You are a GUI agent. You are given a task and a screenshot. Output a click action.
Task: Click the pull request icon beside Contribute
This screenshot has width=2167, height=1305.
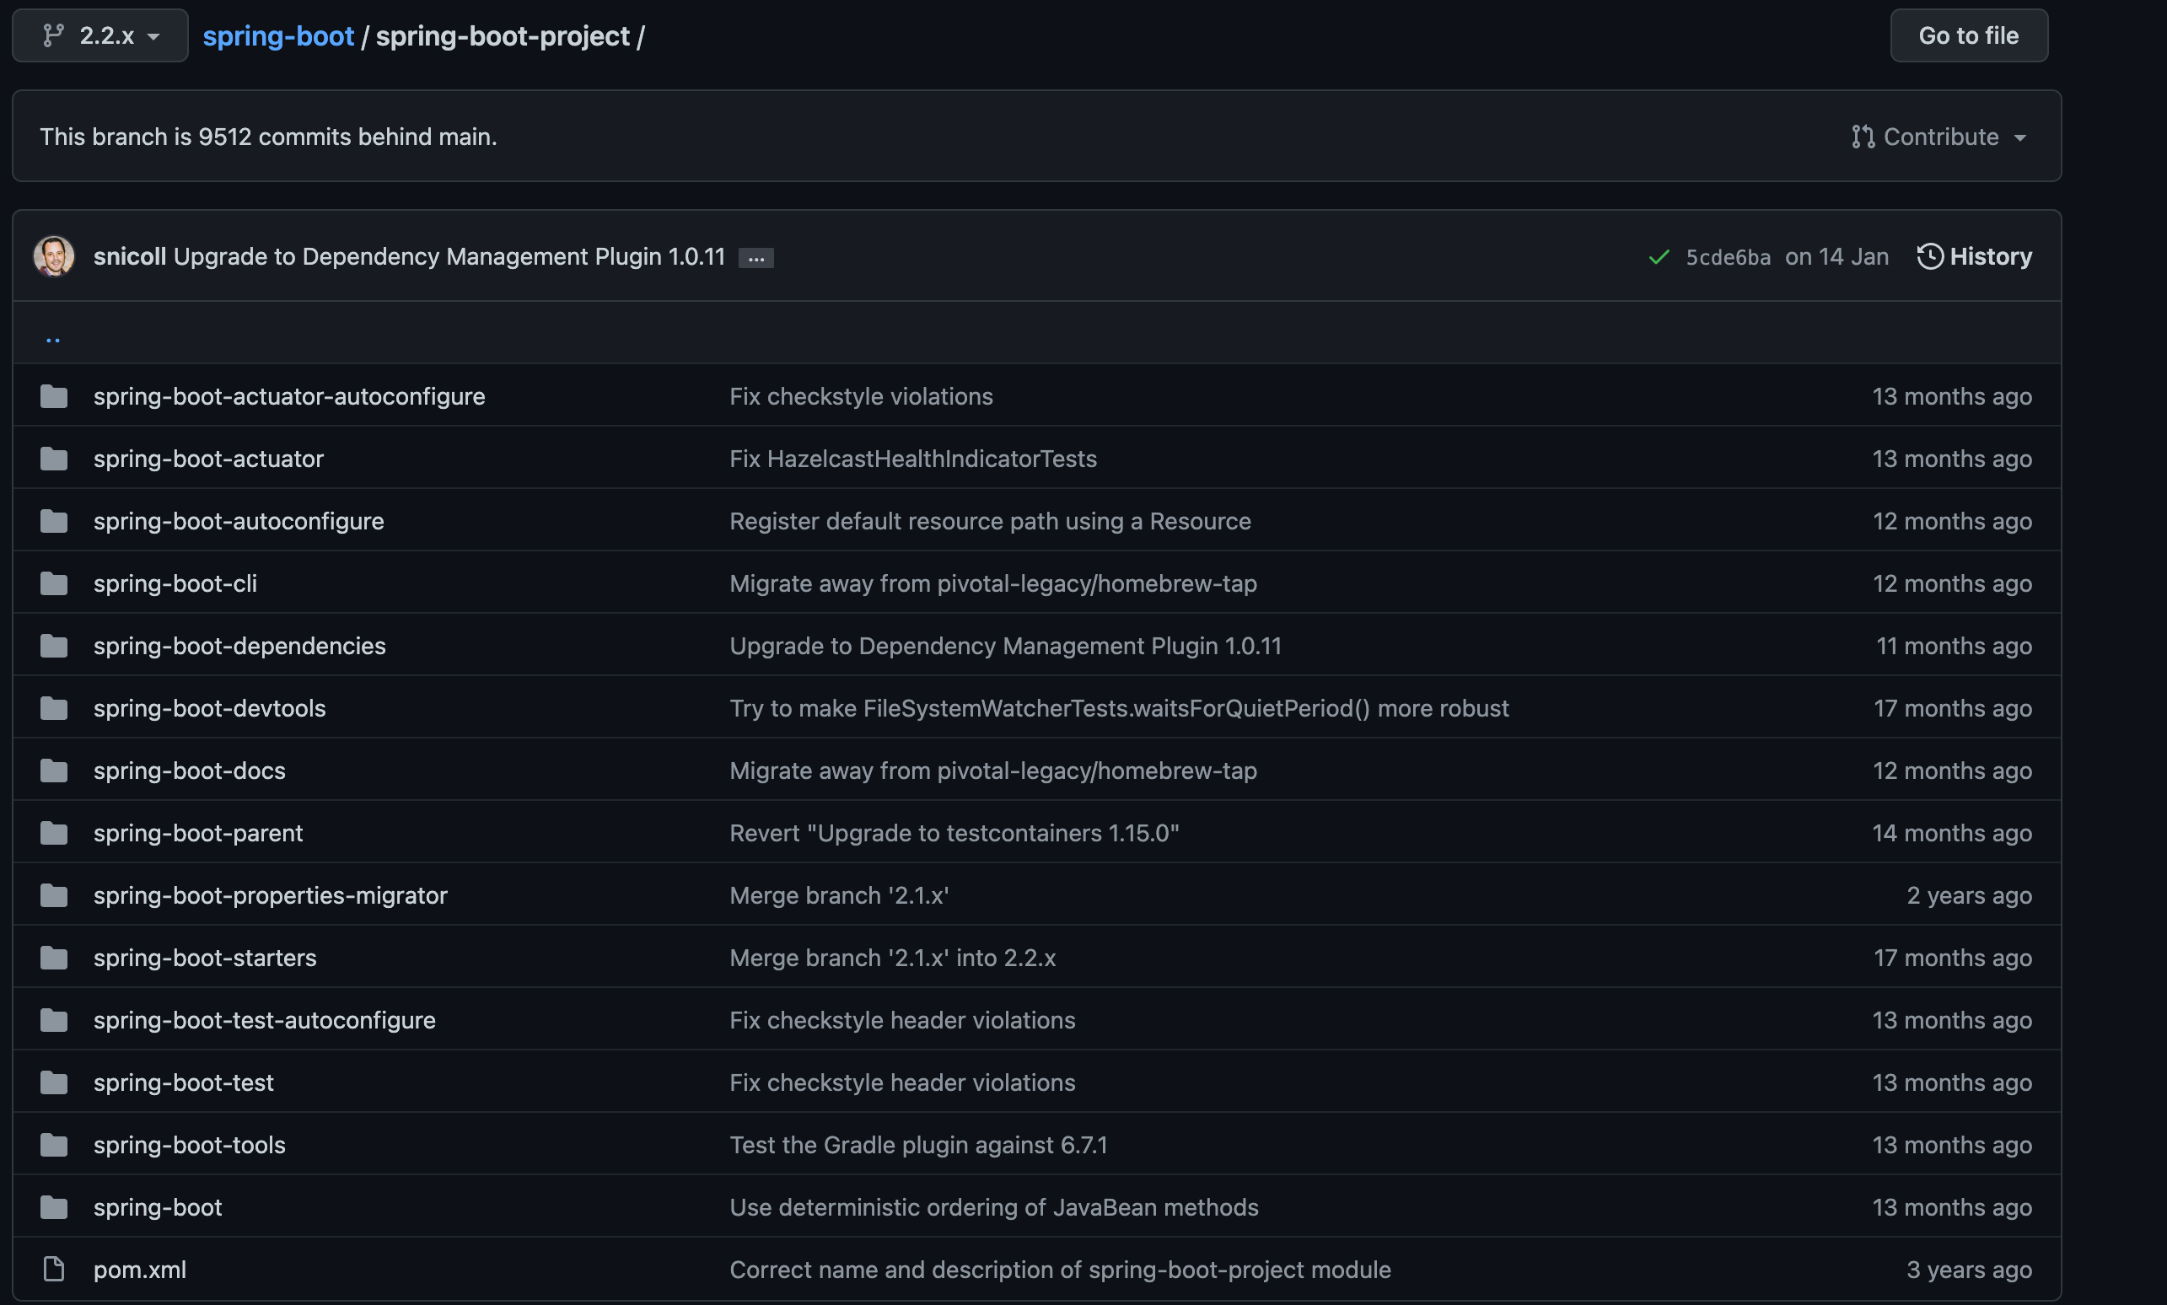1862,137
